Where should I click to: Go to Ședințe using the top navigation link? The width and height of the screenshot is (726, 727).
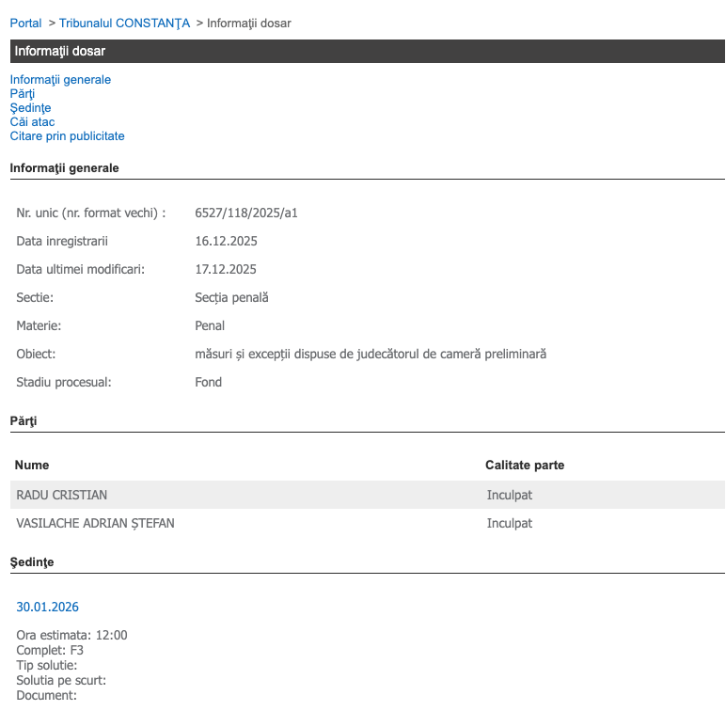[30, 108]
